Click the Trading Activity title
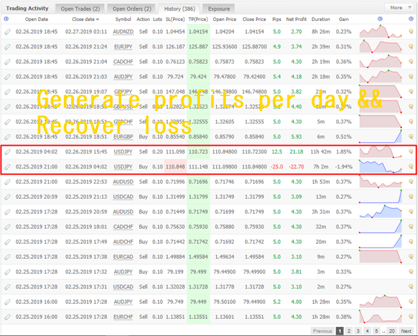 click(x=27, y=8)
